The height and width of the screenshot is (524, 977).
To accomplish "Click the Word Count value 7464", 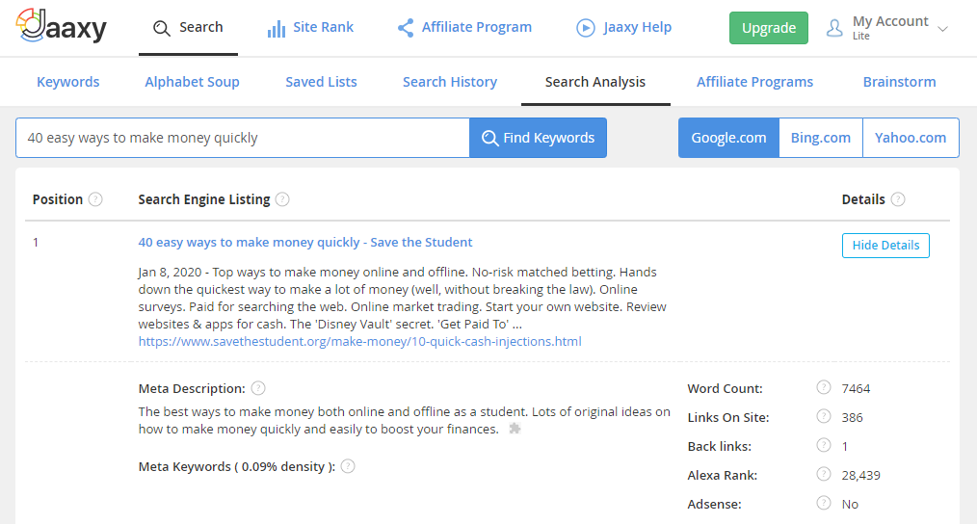I will click(856, 389).
